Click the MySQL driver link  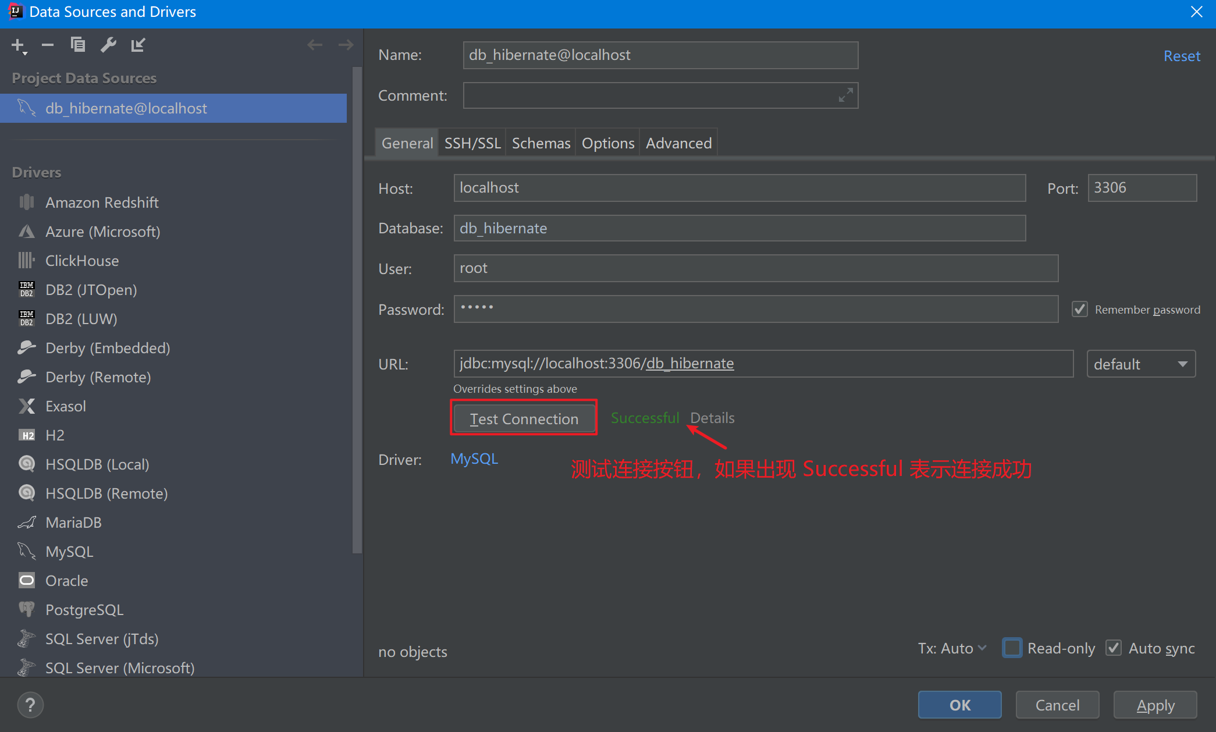[474, 459]
